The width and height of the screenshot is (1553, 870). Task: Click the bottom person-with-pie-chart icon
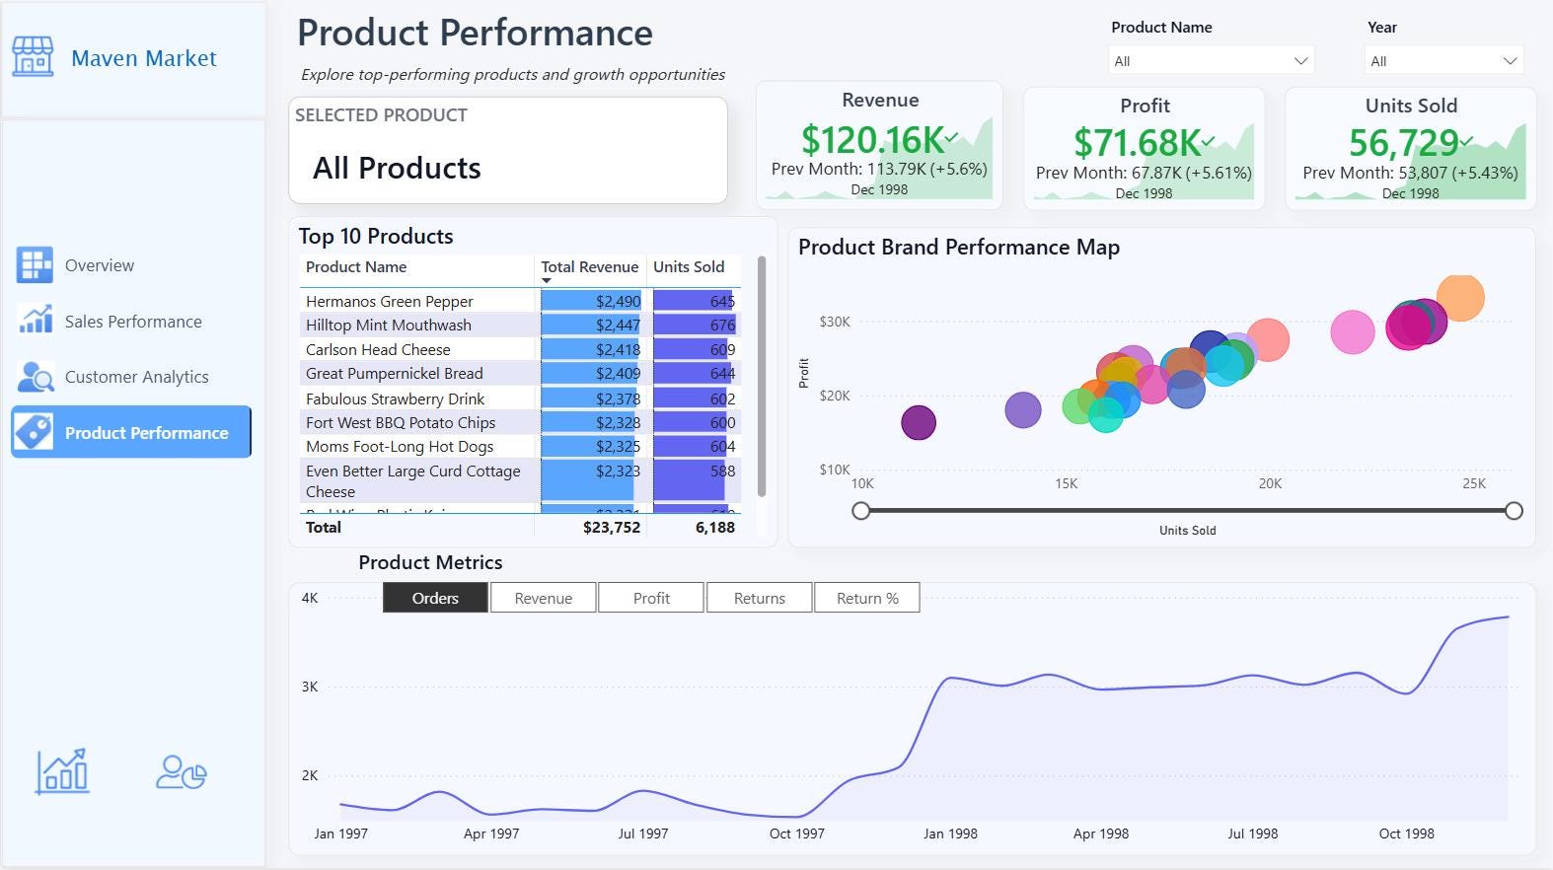(181, 772)
